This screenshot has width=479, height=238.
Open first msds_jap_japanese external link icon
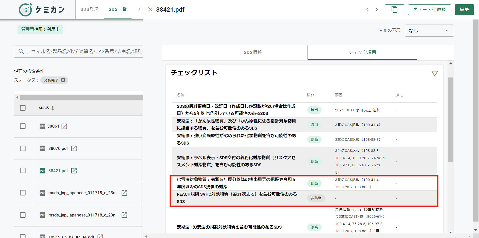124,193
